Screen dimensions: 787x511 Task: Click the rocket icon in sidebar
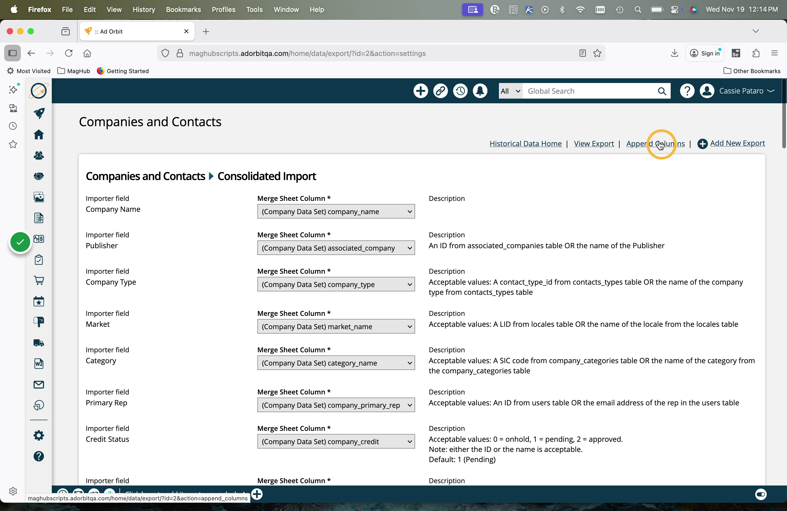pyautogui.click(x=39, y=113)
